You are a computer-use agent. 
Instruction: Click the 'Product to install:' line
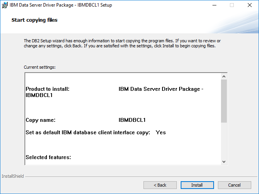47,89
